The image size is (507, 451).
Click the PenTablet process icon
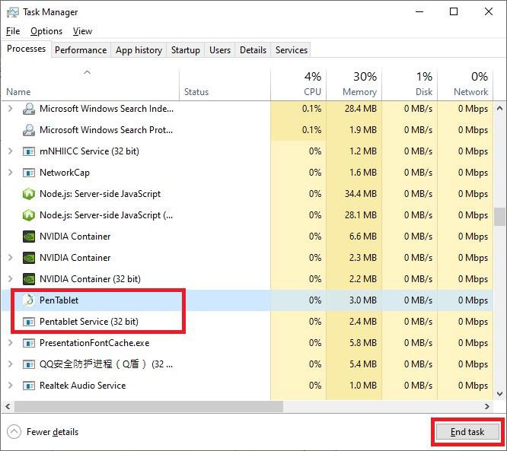pos(29,300)
